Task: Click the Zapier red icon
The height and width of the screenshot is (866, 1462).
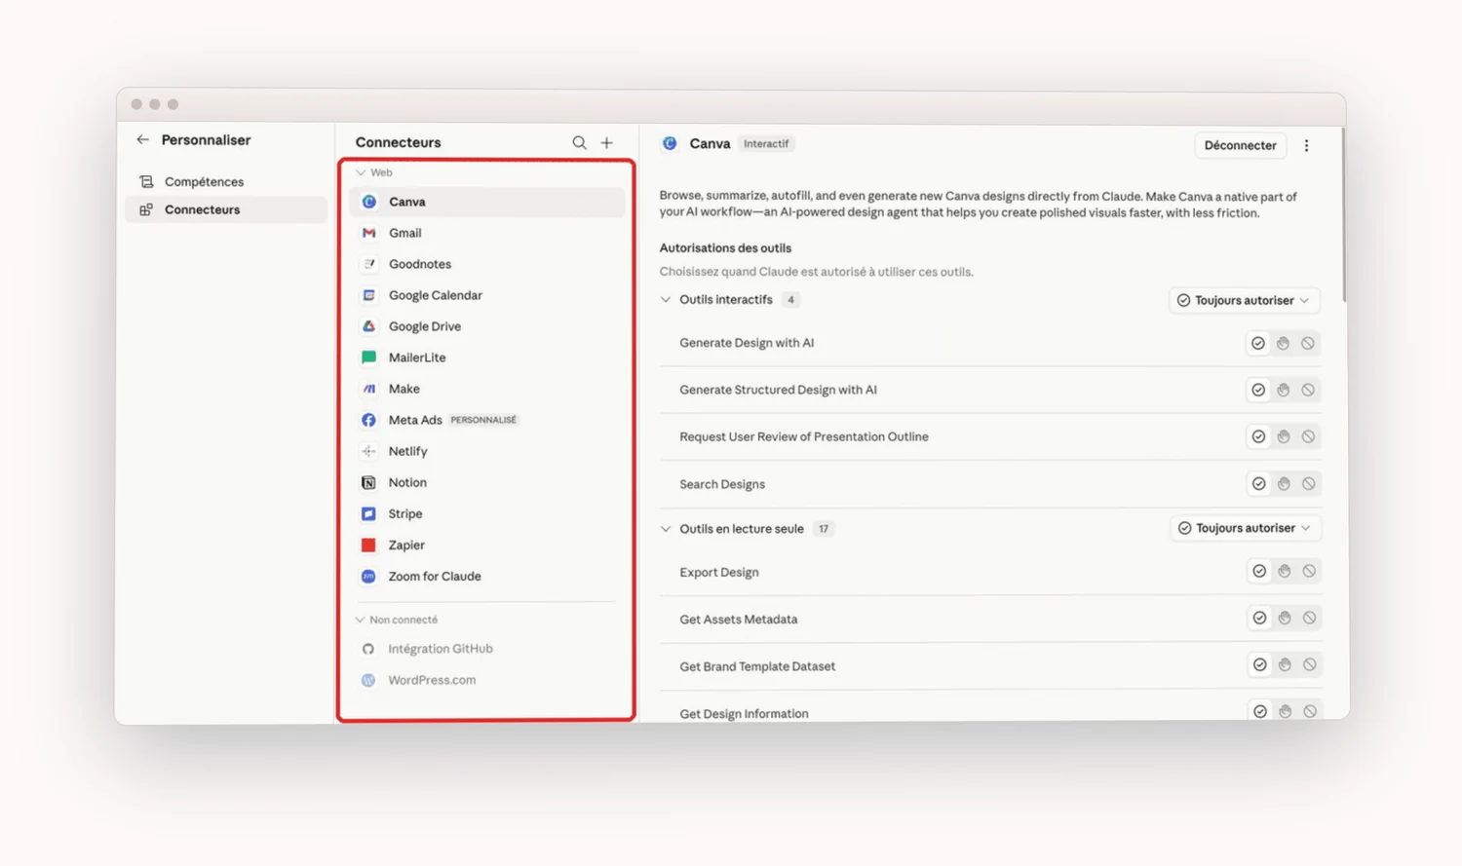Action: pyautogui.click(x=368, y=545)
